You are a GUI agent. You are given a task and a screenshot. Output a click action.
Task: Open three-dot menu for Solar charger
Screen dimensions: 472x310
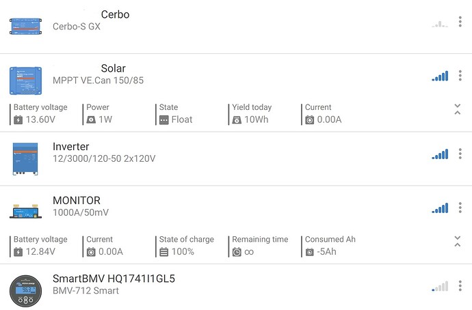pos(460,75)
